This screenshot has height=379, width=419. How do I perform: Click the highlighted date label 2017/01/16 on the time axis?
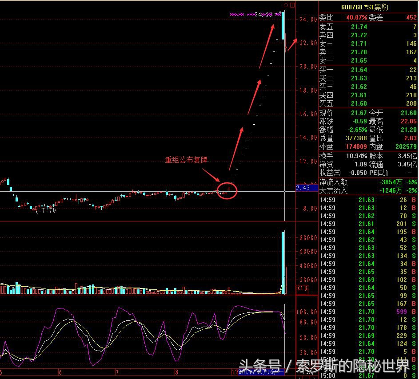click(x=261, y=371)
